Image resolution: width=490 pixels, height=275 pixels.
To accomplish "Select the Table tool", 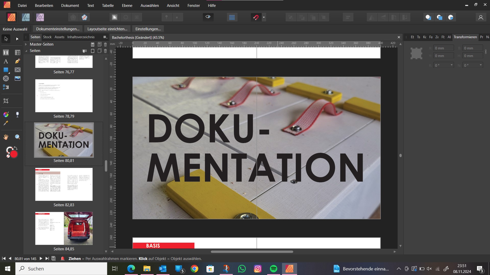I will pyautogui.click(x=17, y=52).
